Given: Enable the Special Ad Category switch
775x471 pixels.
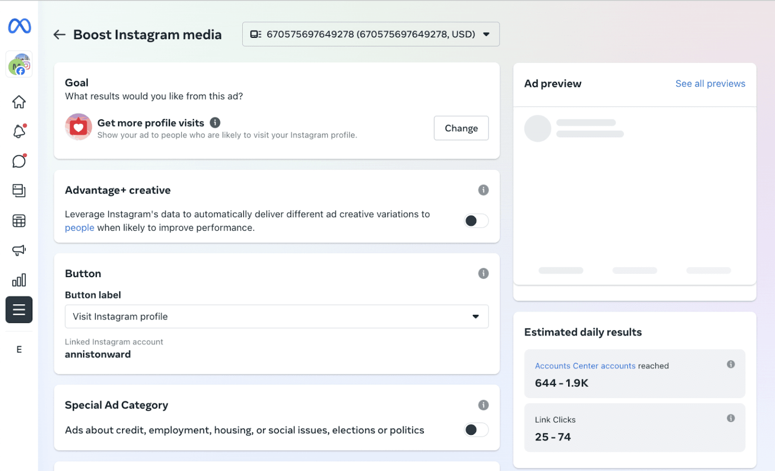Looking at the screenshot, I should click(x=476, y=430).
